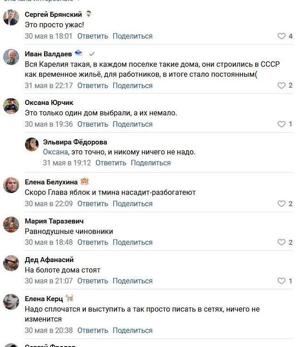Image resolution: width=302 pixels, height=347 pixels.
Task: Click the Оксана mention in the reply
Action: coord(55,152)
